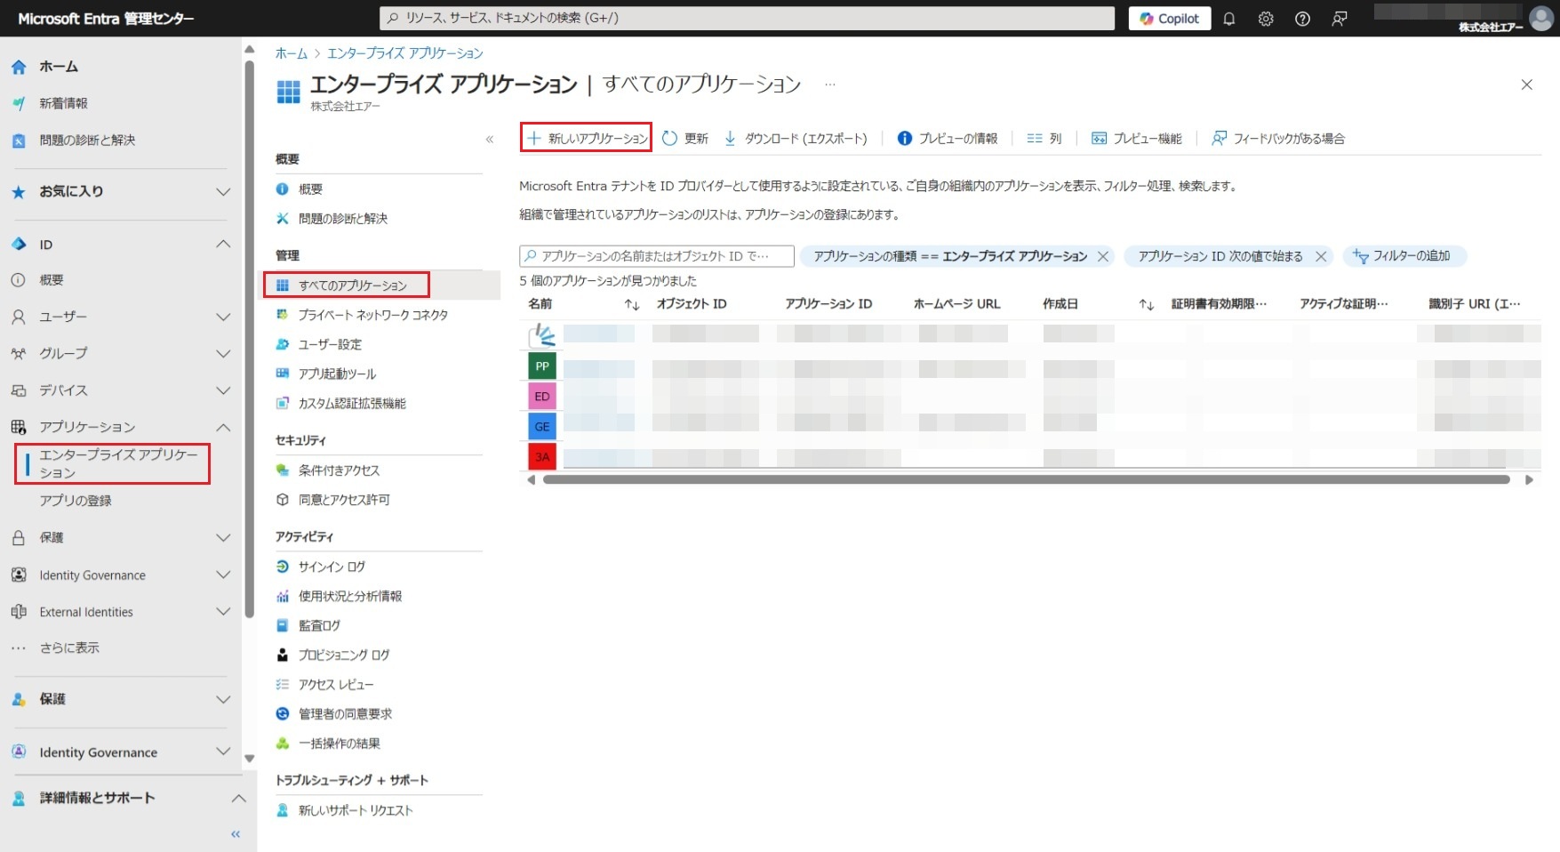Select サインイン ログ menu item
This screenshot has height=852, width=1560.
(x=332, y=567)
